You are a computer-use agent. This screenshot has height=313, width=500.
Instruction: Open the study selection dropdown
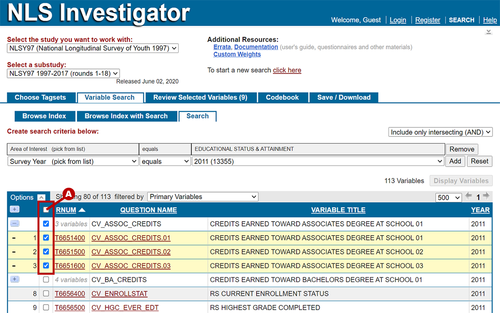pos(92,48)
